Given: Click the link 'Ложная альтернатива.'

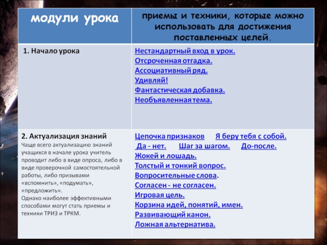Looking at the screenshot, I should (x=175, y=224).
